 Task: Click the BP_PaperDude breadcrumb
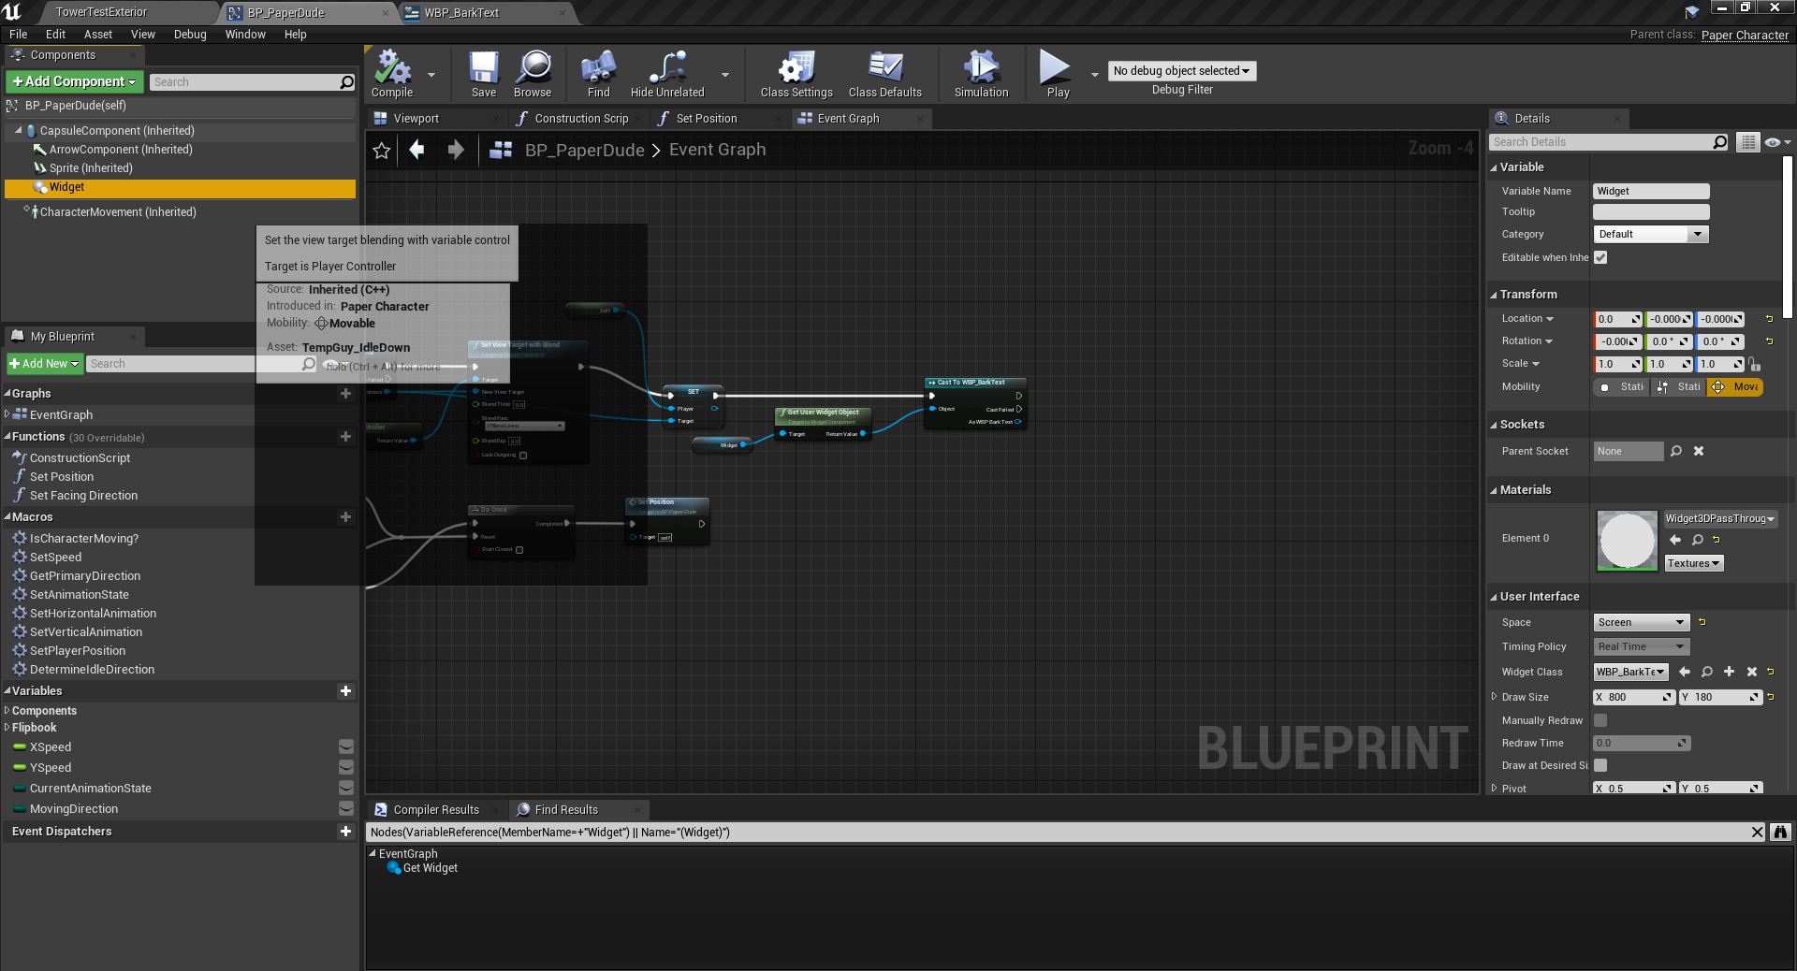point(584,150)
